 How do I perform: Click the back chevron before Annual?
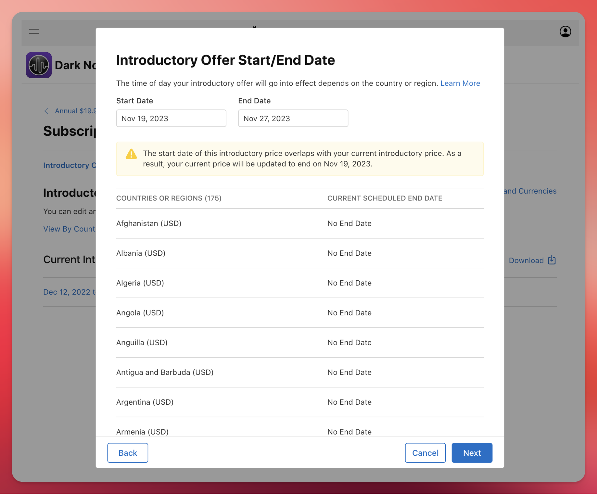tap(46, 111)
